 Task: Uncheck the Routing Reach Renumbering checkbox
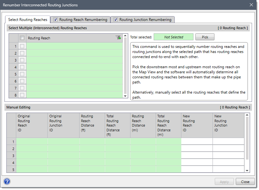55,19
